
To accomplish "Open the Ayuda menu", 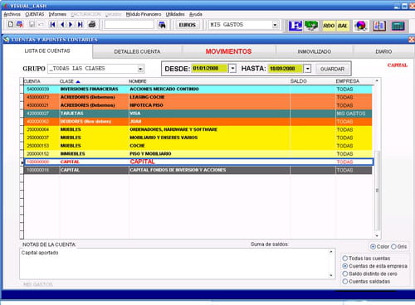I will coord(196,14).
